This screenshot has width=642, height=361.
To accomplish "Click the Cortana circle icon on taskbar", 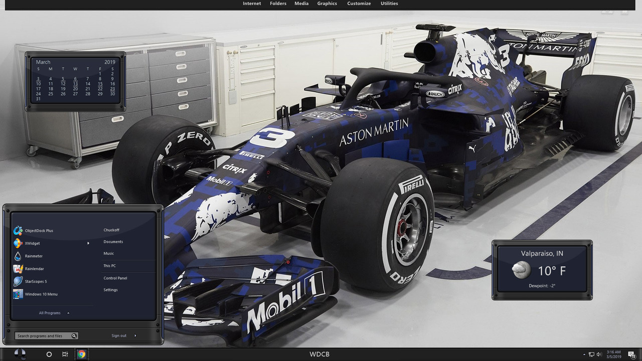I will tap(49, 354).
